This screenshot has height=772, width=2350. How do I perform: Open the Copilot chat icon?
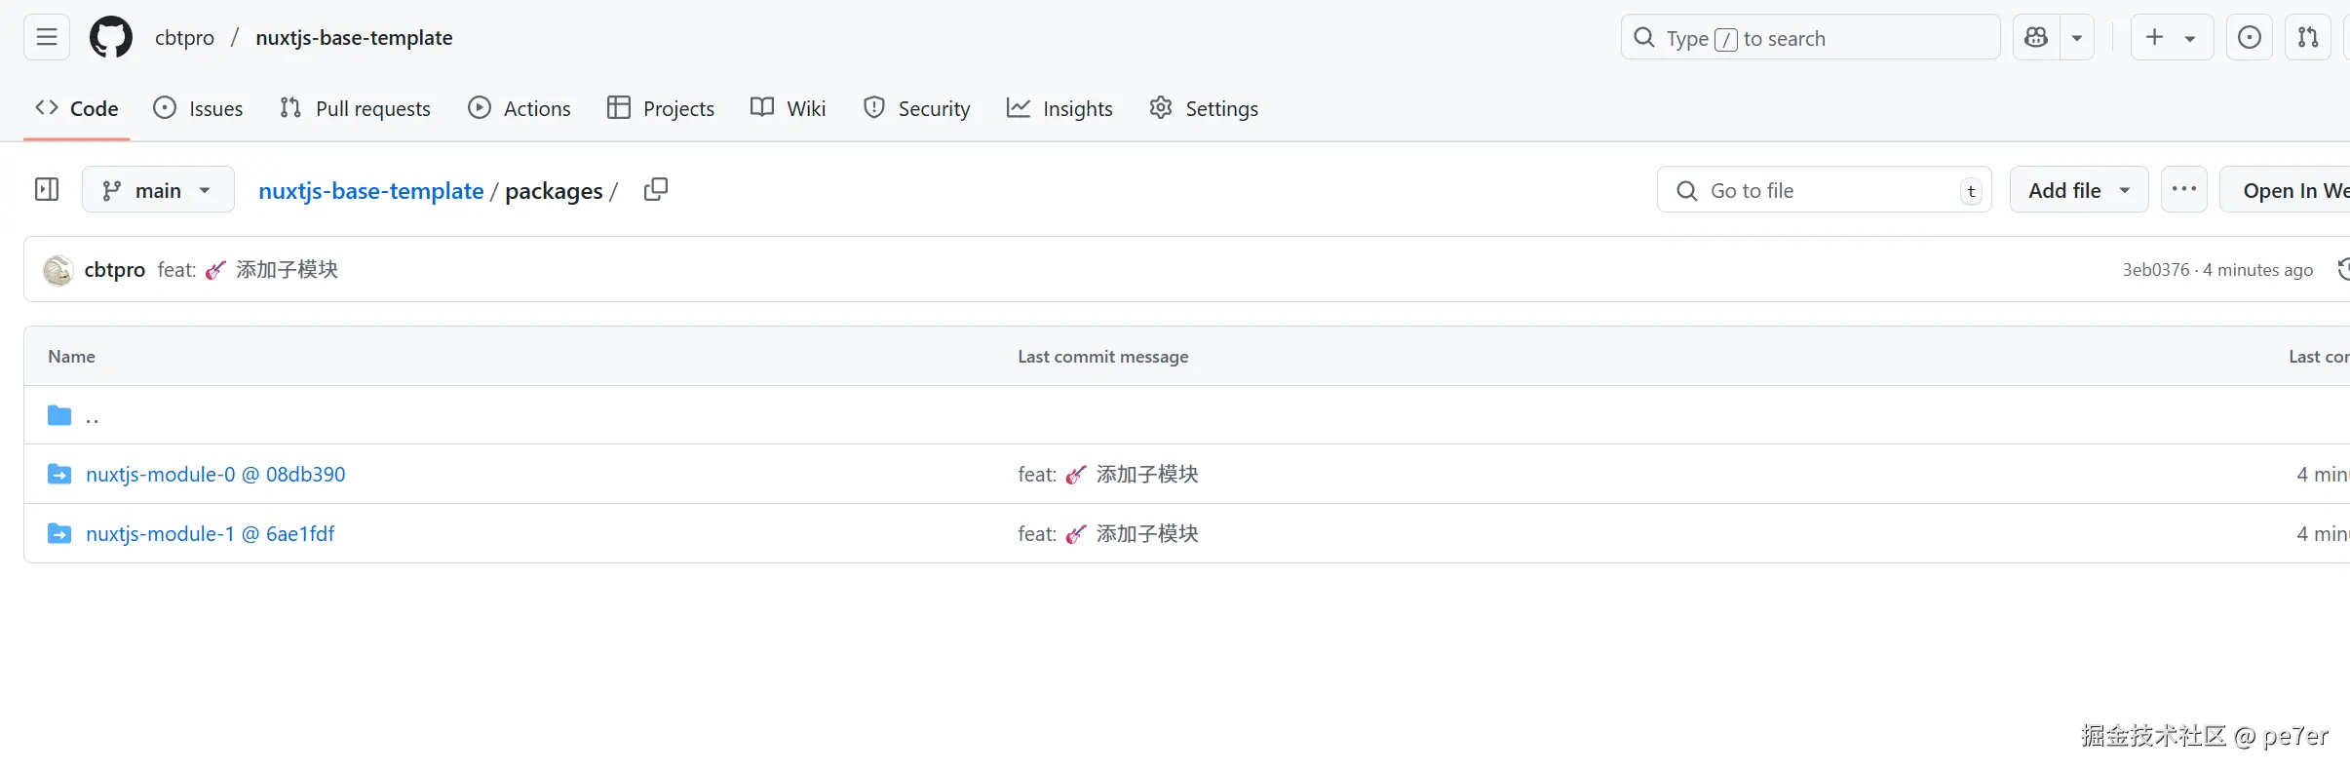point(2036,38)
